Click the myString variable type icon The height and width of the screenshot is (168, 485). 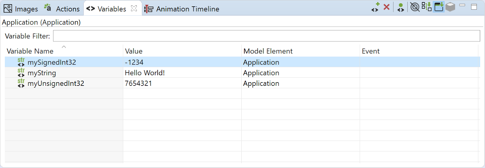[21, 73]
